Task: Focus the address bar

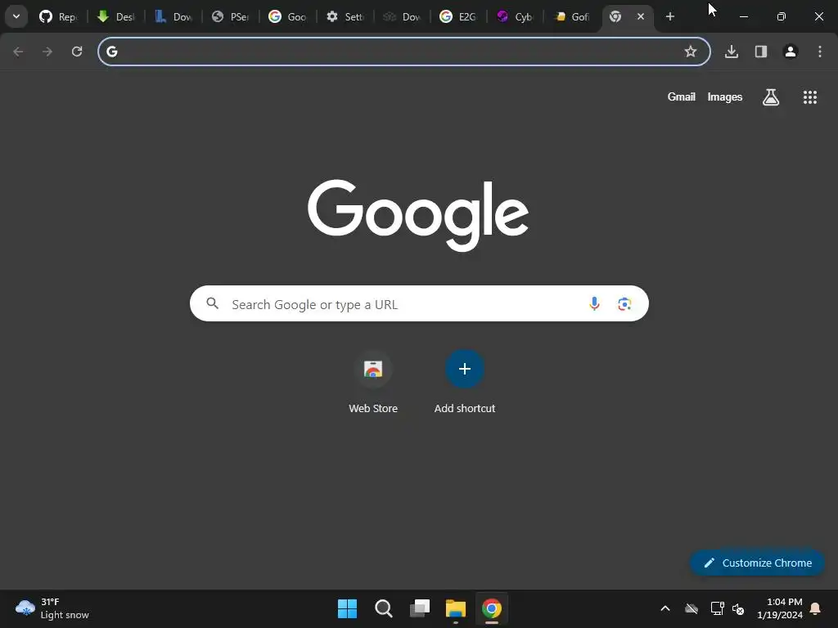Action: [403, 52]
